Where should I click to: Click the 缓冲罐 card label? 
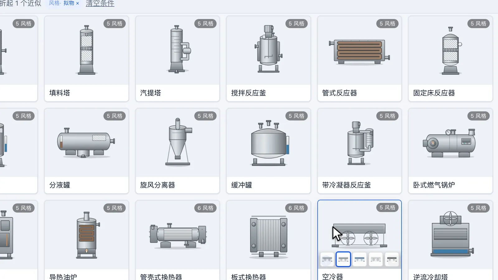tap(242, 185)
